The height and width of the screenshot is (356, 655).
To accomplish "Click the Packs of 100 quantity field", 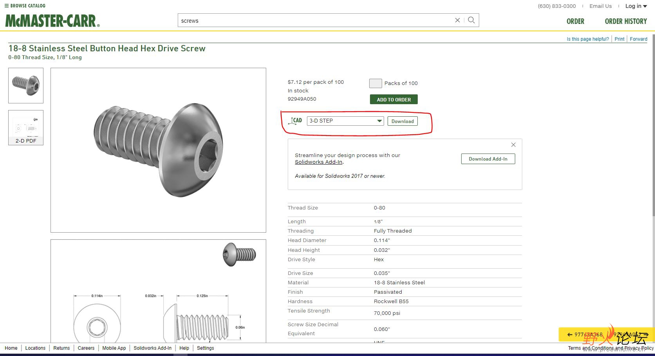I will (x=375, y=83).
